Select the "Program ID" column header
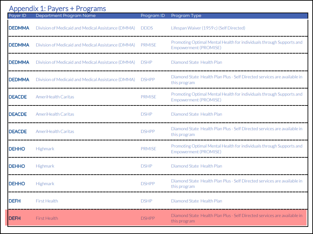313x234 pixels. (x=153, y=16)
